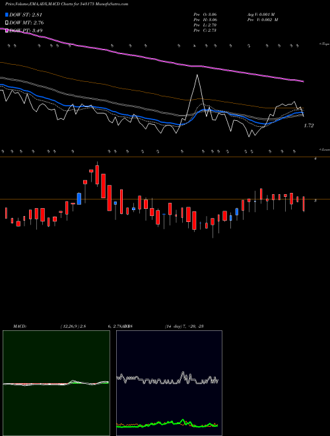The height and width of the screenshot is (436, 330).
Task: Click the 'Pre L: 2.70' value
Action: (205, 25)
